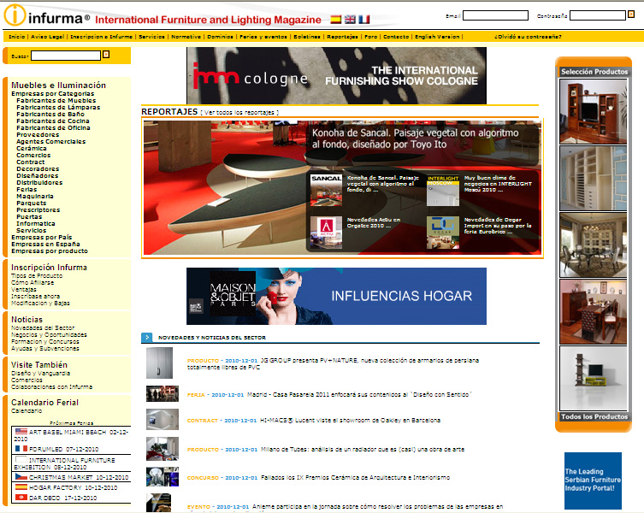Select the British flag for English
Viewport: 644px width, 513px height.
pos(350,19)
